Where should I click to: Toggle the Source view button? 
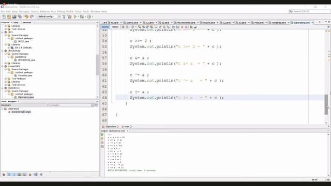[x=105, y=27]
